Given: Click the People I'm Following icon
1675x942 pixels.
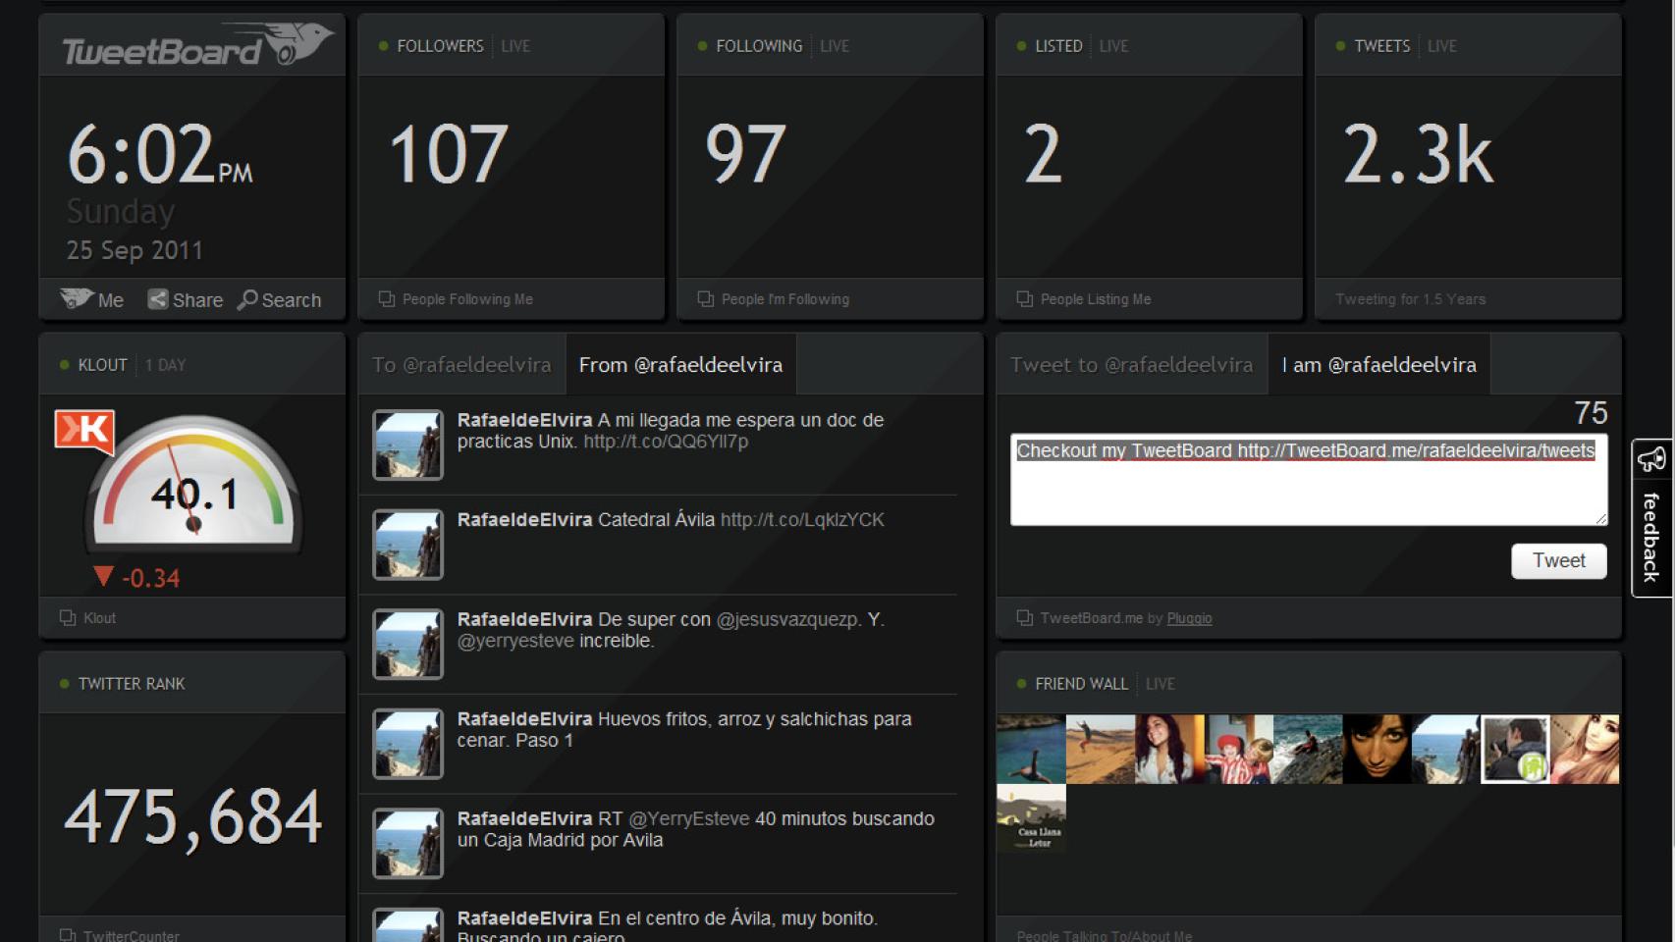Looking at the screenshot, I should pos(704,298).
